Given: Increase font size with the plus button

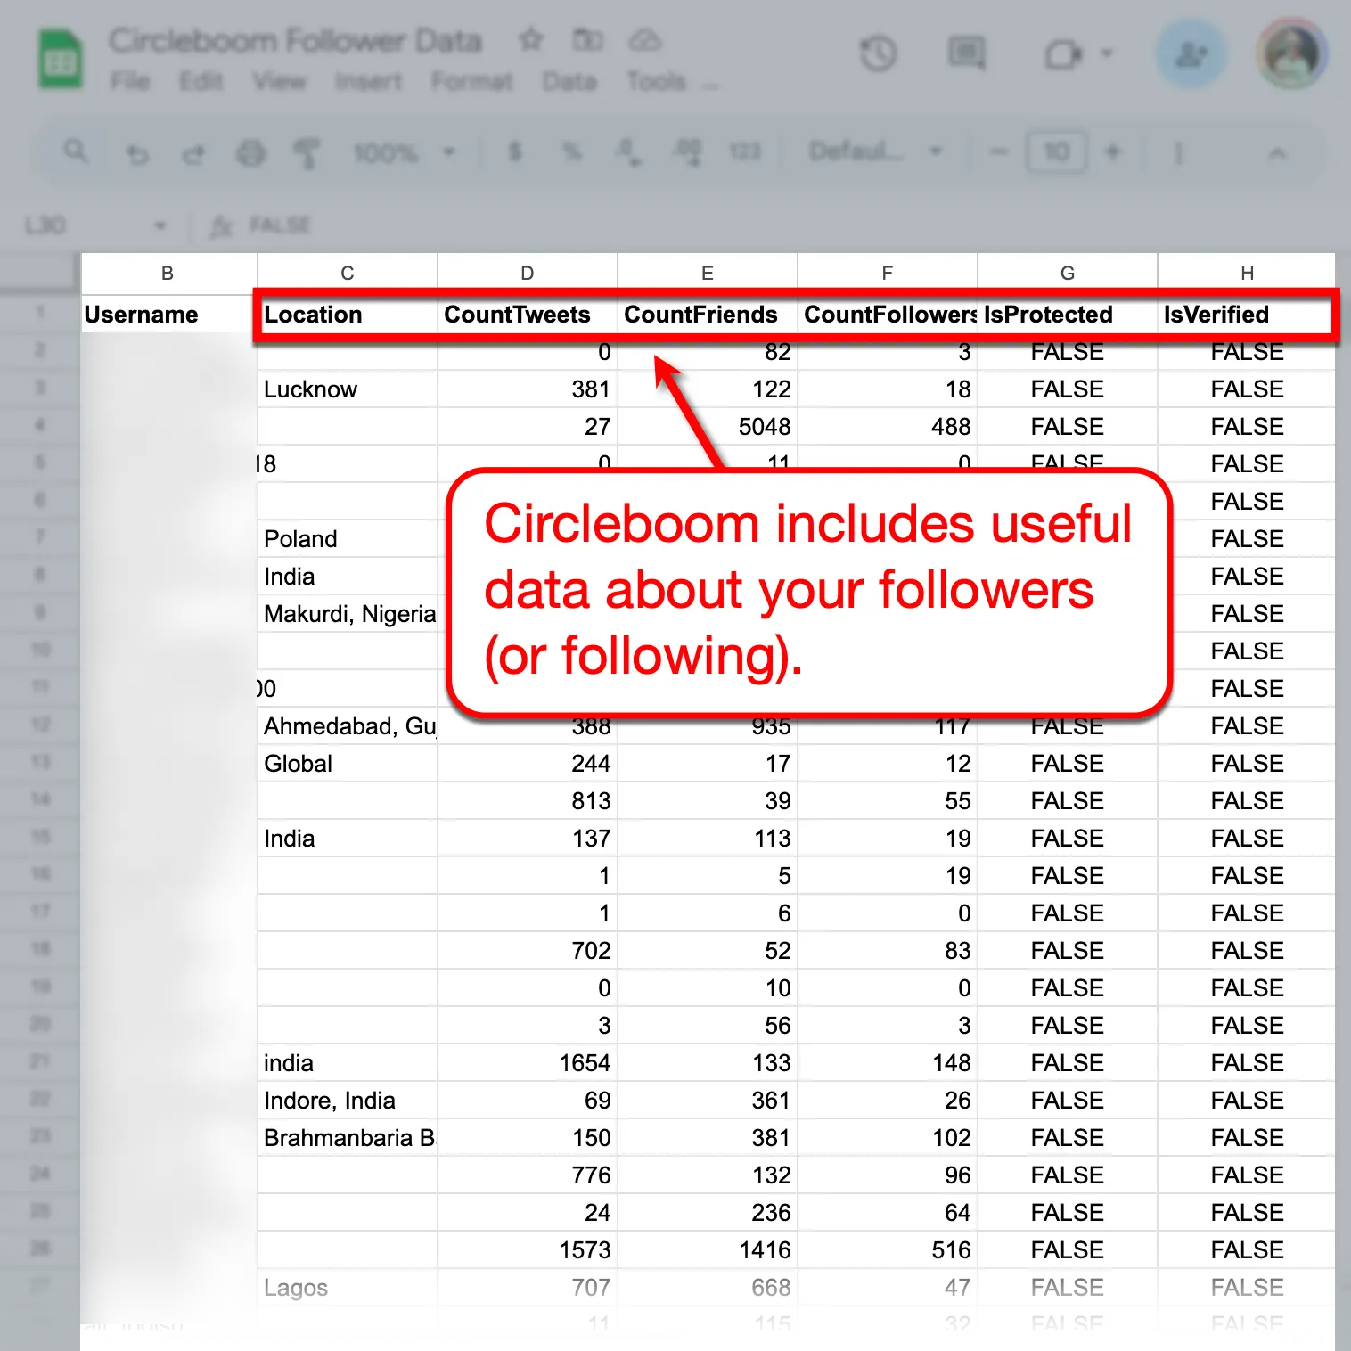Looking at the screenshot, I should coord(1114,151).
